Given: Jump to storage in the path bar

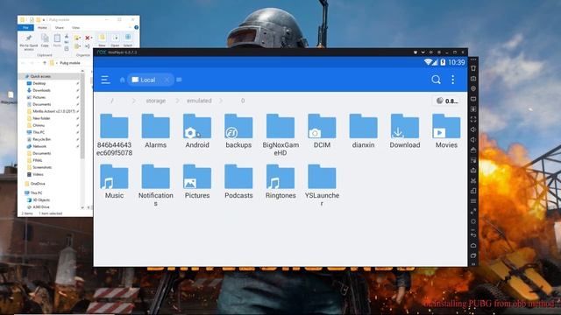Looking at the screenshot, I should pos(156,101).
